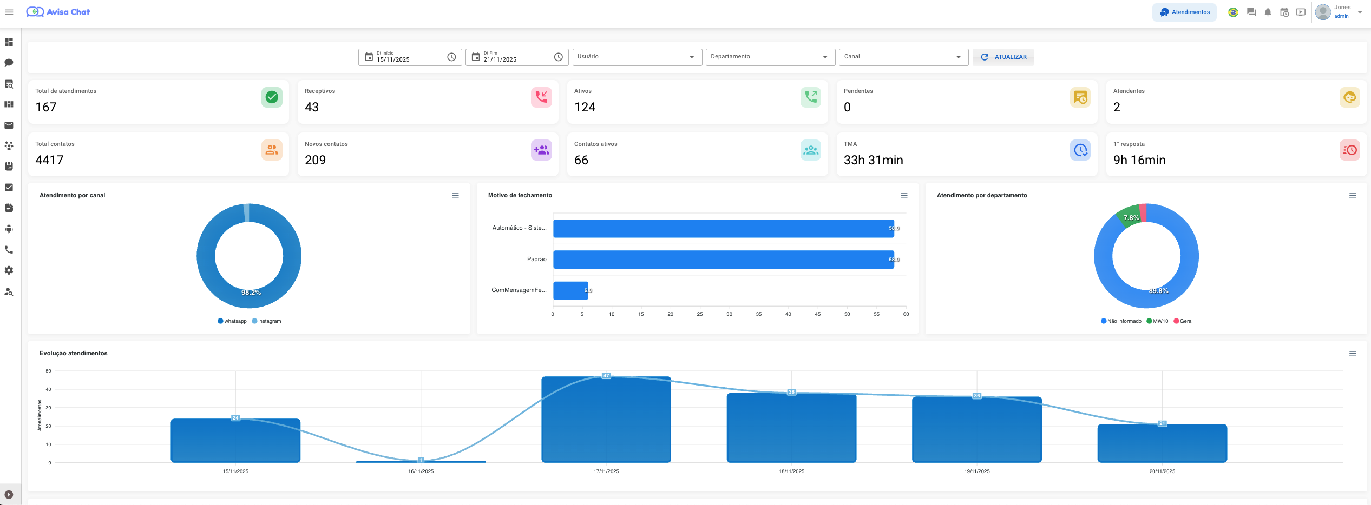Click the notification bell icon
Screen dimensions: 1371x505
click(1268, 12)
